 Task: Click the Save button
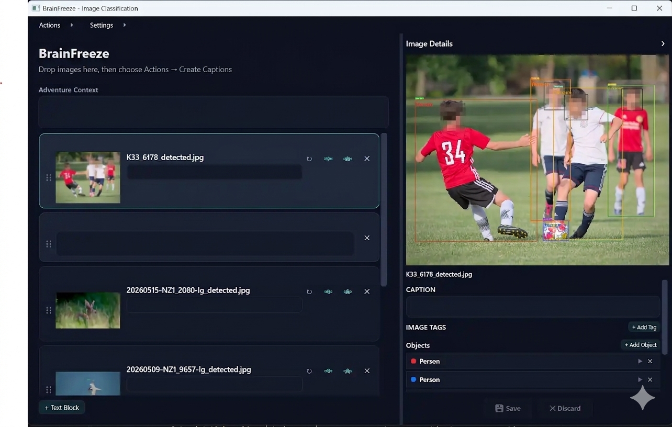[508, 408]
